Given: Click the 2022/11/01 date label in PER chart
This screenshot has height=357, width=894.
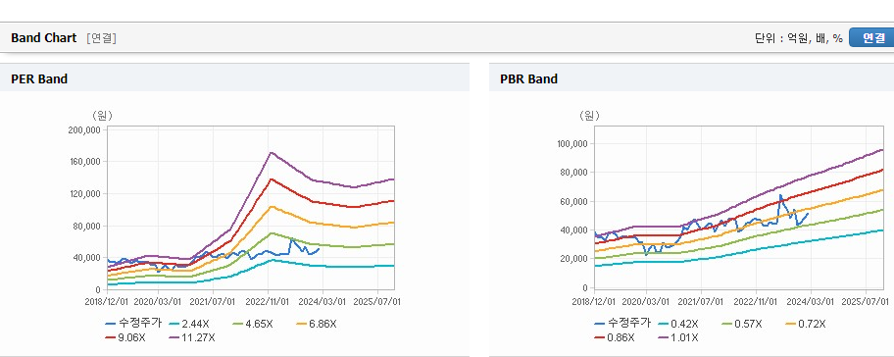Looking at the screenshot, I should pos(268,301).
